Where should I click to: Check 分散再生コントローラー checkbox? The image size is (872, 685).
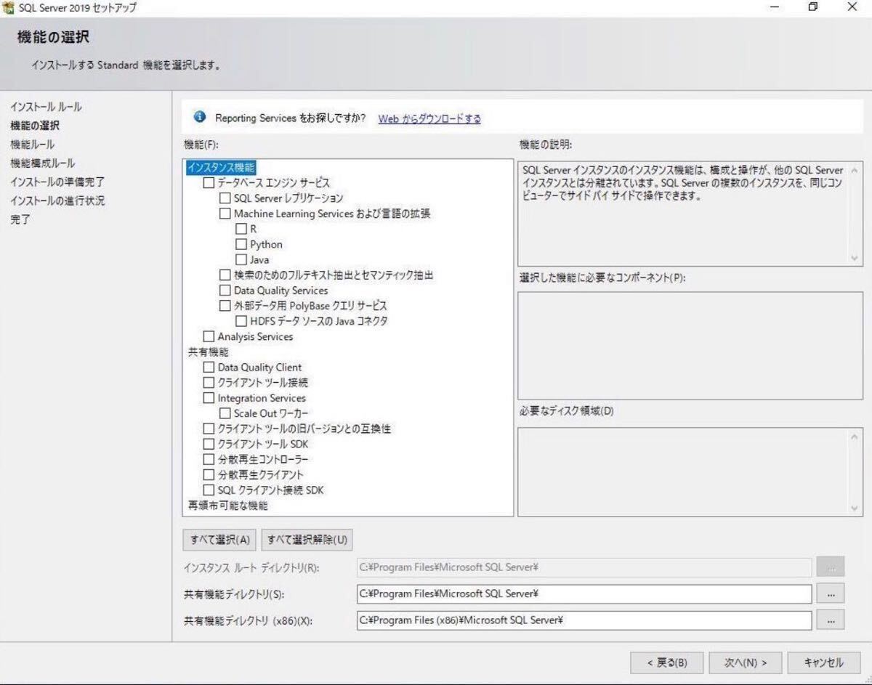coord(209,460)
